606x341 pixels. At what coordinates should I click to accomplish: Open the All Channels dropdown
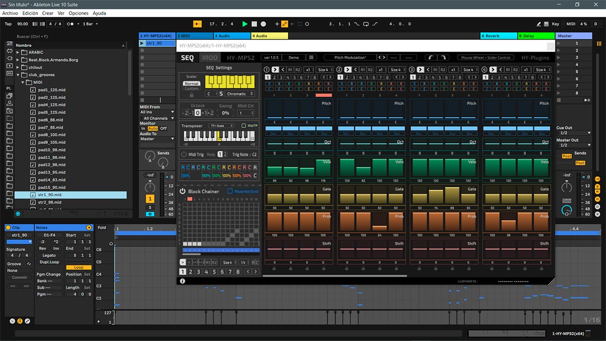point(157,118)
